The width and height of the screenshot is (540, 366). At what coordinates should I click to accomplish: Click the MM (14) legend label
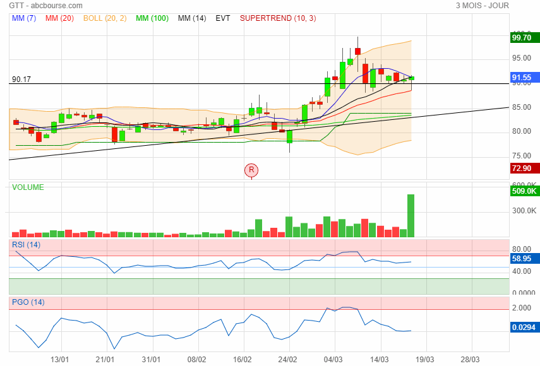tap(192, 18)
